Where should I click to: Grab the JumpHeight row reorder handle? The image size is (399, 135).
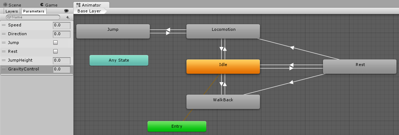(4, 60)
